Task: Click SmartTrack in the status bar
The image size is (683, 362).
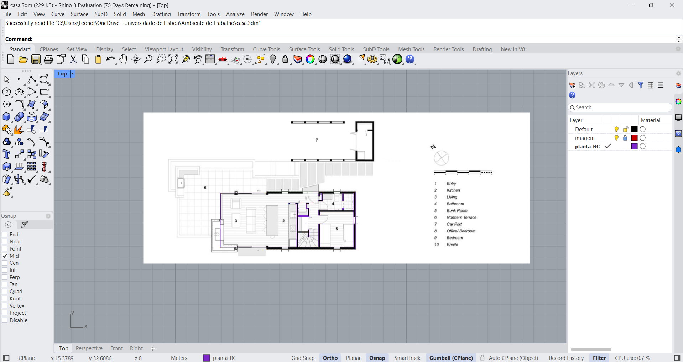Action: [x=407, y=358]
